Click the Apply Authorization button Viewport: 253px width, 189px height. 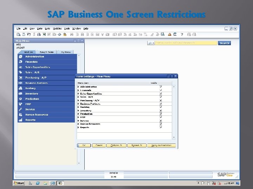[161, 145]
